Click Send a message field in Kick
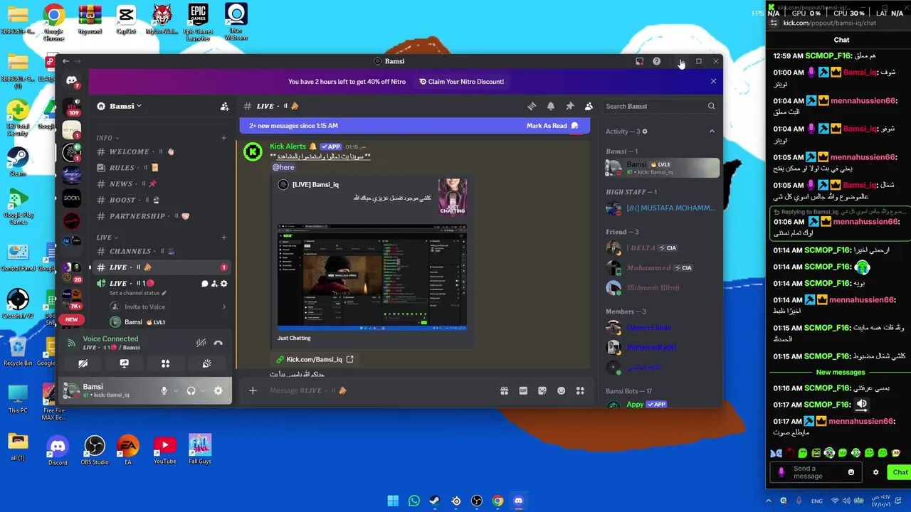Viewport: 911px width, 512px height. click(x=815, y=472)
